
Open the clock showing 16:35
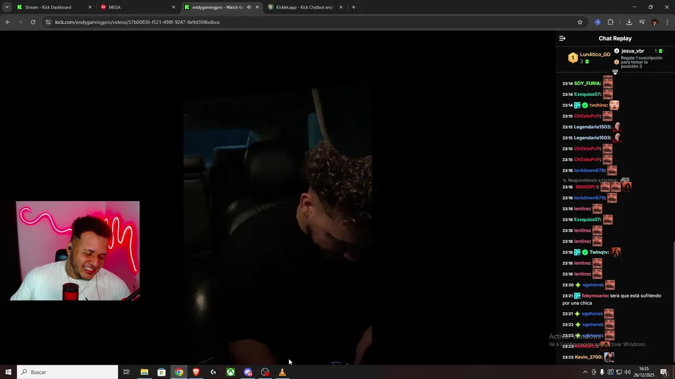(x=644, y=372)
